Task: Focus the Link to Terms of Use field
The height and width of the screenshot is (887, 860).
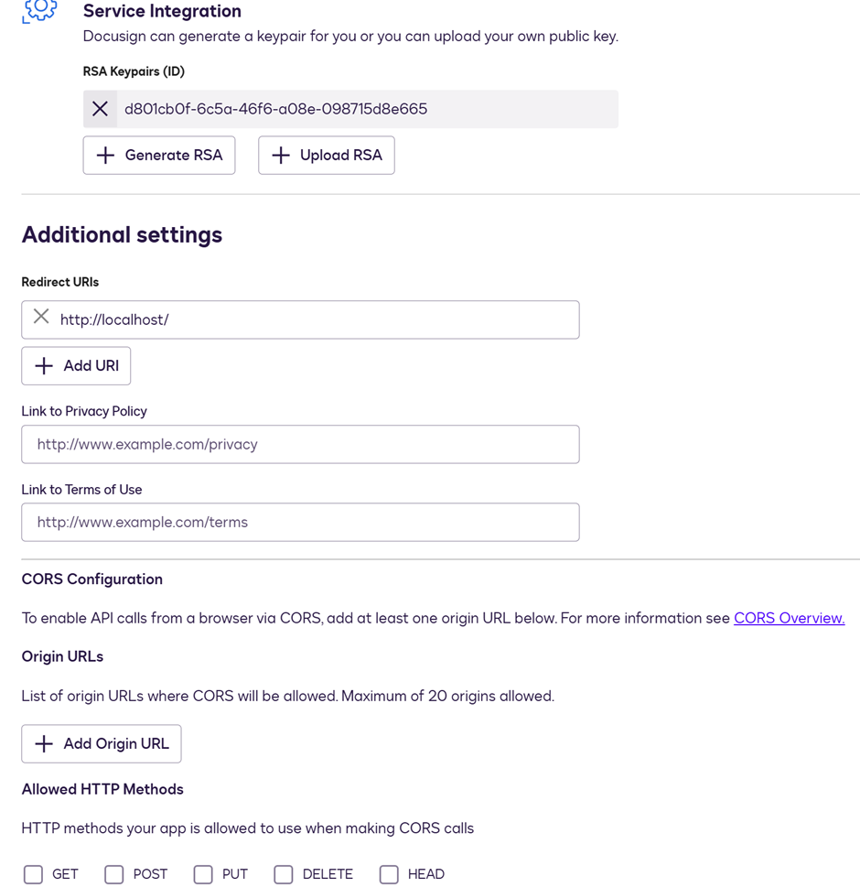Action: 300,522
